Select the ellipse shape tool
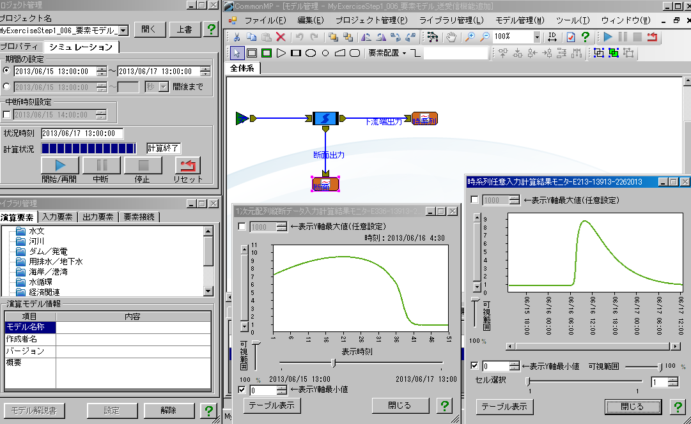The width and height of the screenshot is (691, 424). pyautogui.click(x=311, y=53)
